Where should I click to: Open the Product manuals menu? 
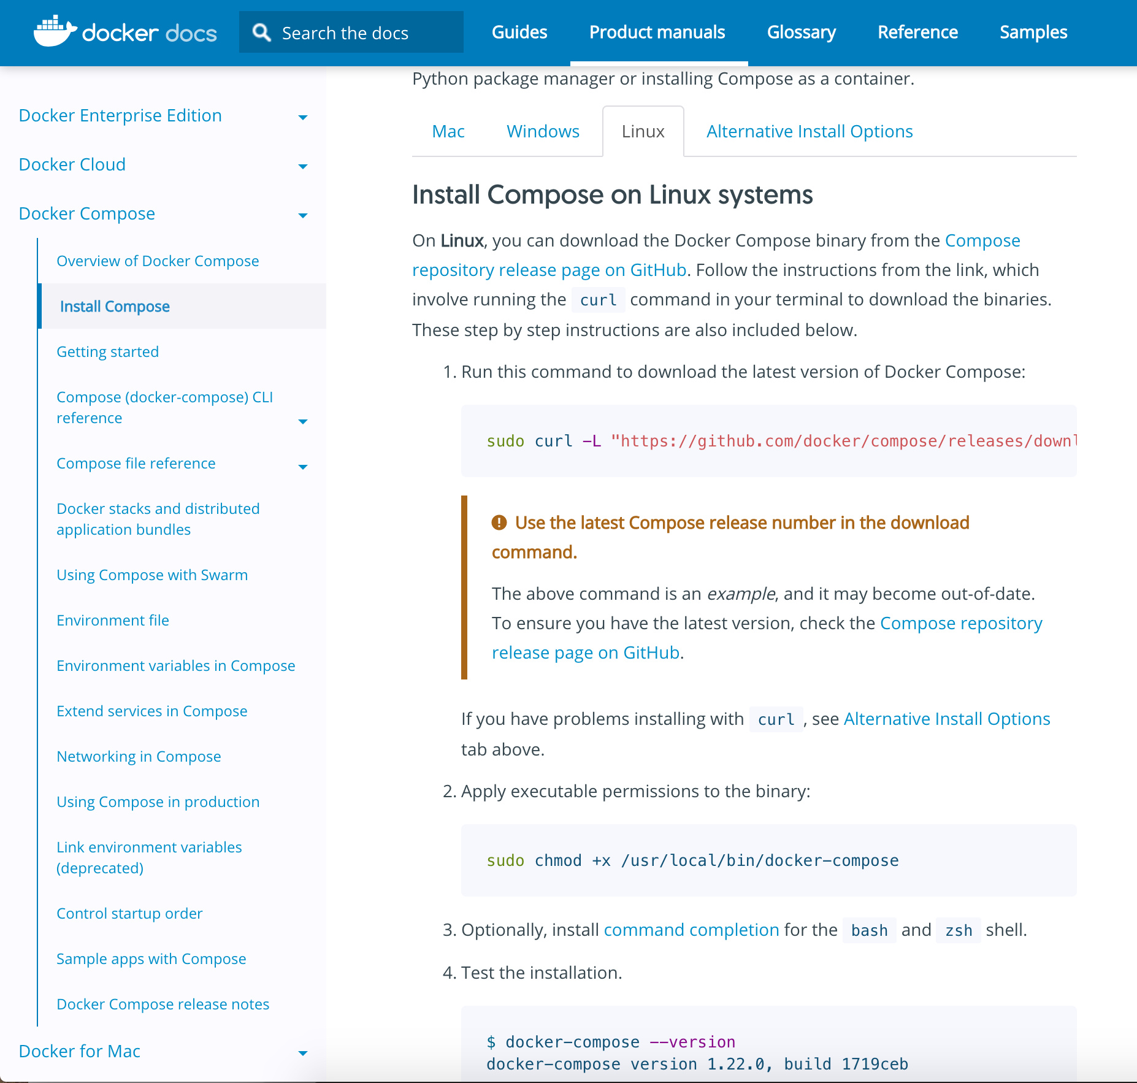pyautogui.click(x=657, y=32)
